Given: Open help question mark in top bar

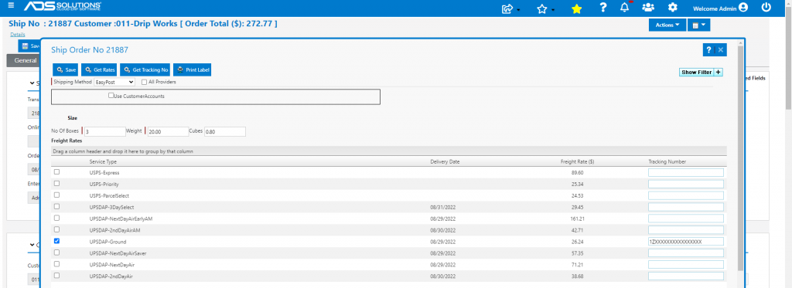Looking at the screenshot, I should point(603,8).
